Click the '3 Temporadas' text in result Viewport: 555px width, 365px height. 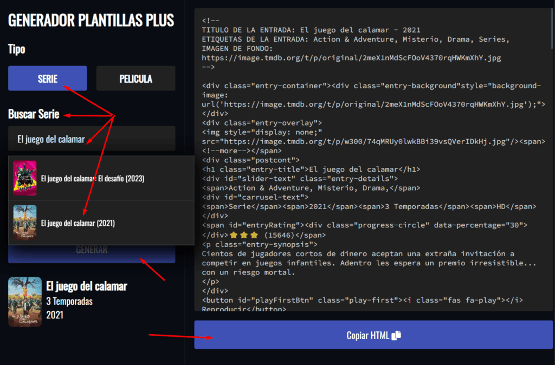(69, 301)
